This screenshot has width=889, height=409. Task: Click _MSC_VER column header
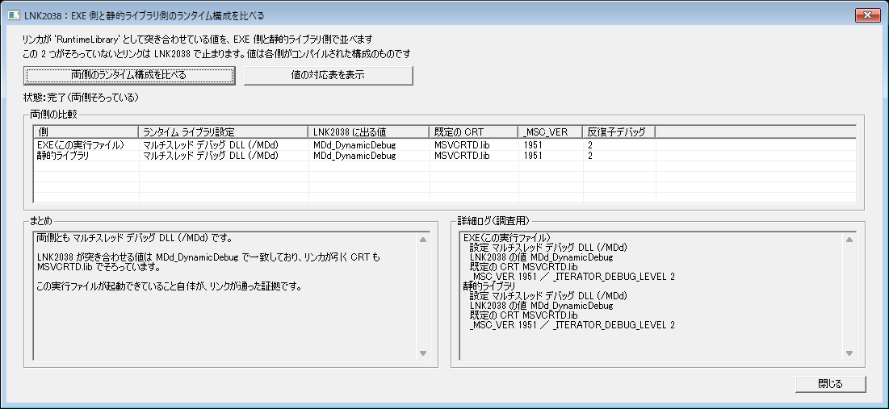[x=550, y=132]
